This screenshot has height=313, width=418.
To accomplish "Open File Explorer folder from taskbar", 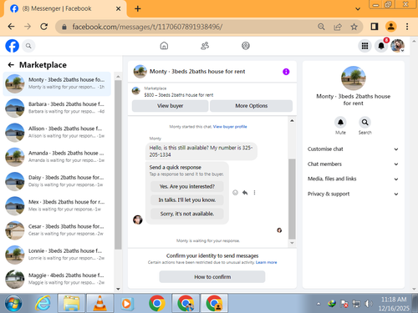I will [72, 303].
